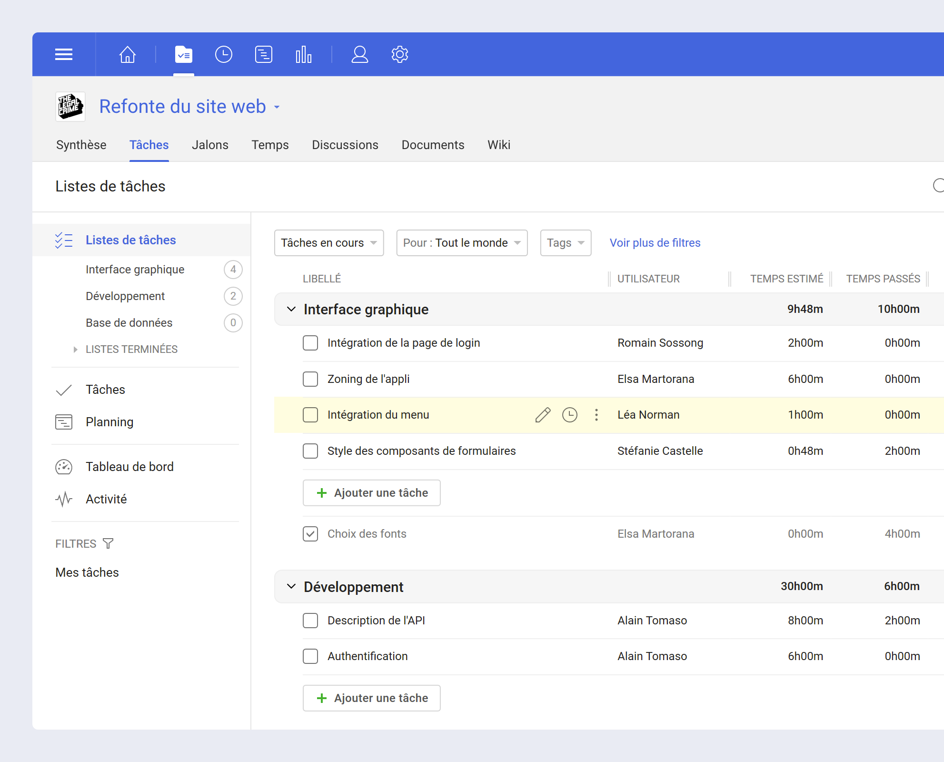Open the Refonte du site web project dropdown
This screenshot has height=762, width=944.
[x=277, y=107]
